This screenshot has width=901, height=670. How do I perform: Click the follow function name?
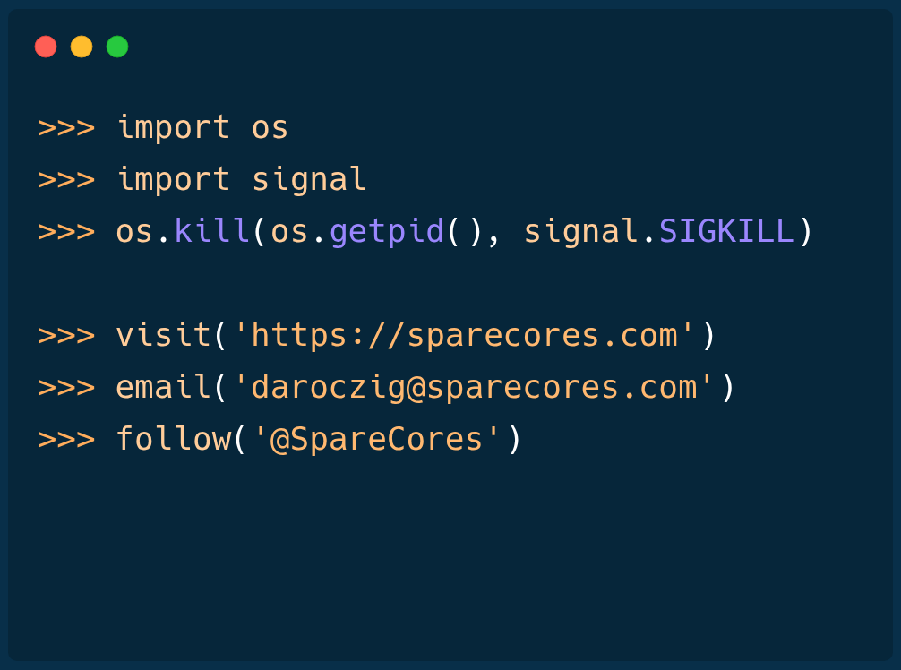174,440
